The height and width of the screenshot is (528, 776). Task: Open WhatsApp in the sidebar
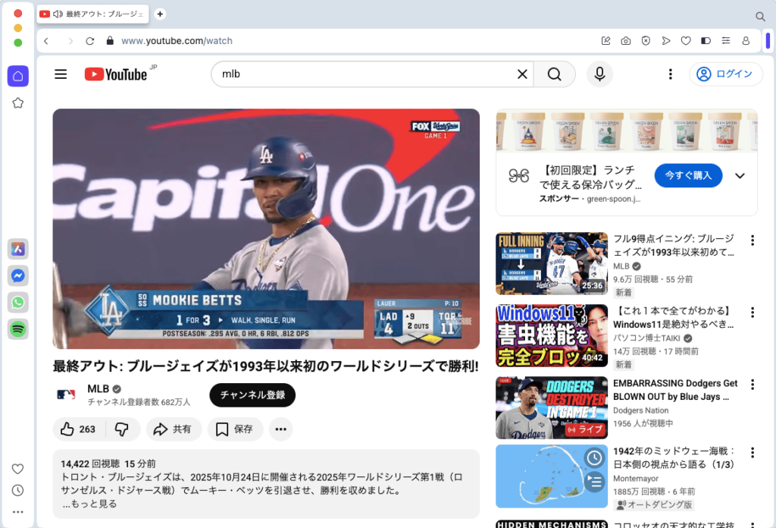coord(18,302)
